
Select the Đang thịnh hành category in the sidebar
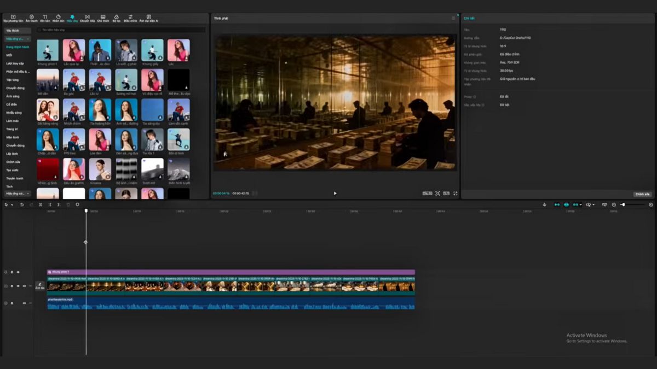pyautogui.click(x=16, y=48)
